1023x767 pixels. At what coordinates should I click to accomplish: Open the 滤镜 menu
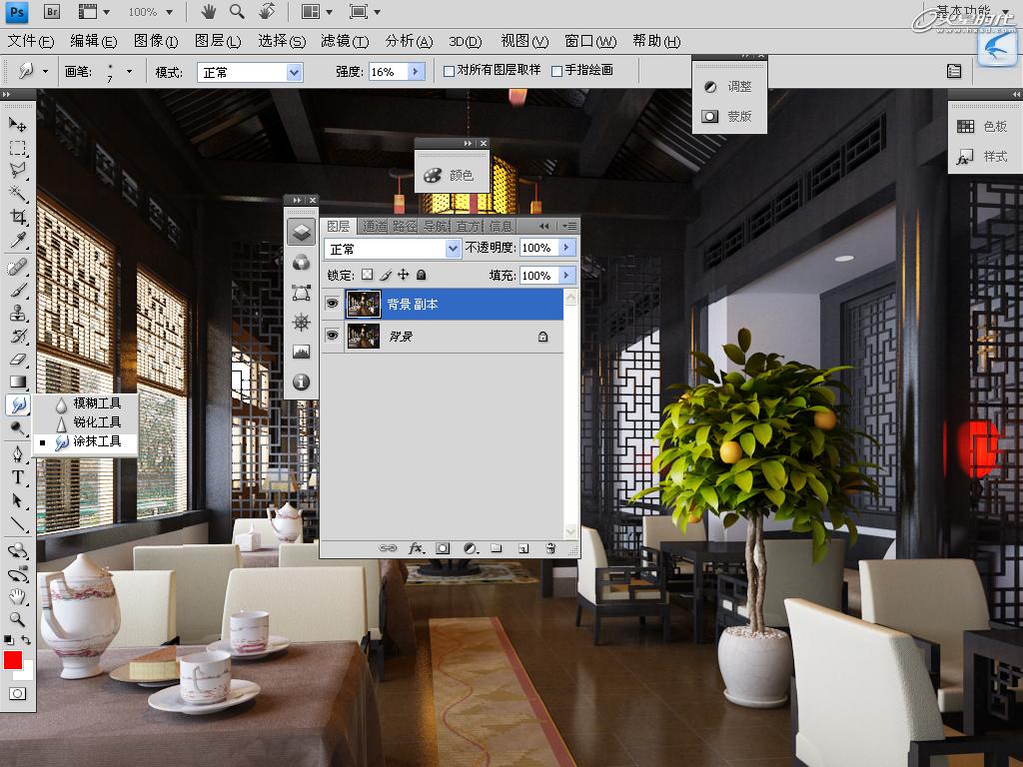[x=345, y=42]
